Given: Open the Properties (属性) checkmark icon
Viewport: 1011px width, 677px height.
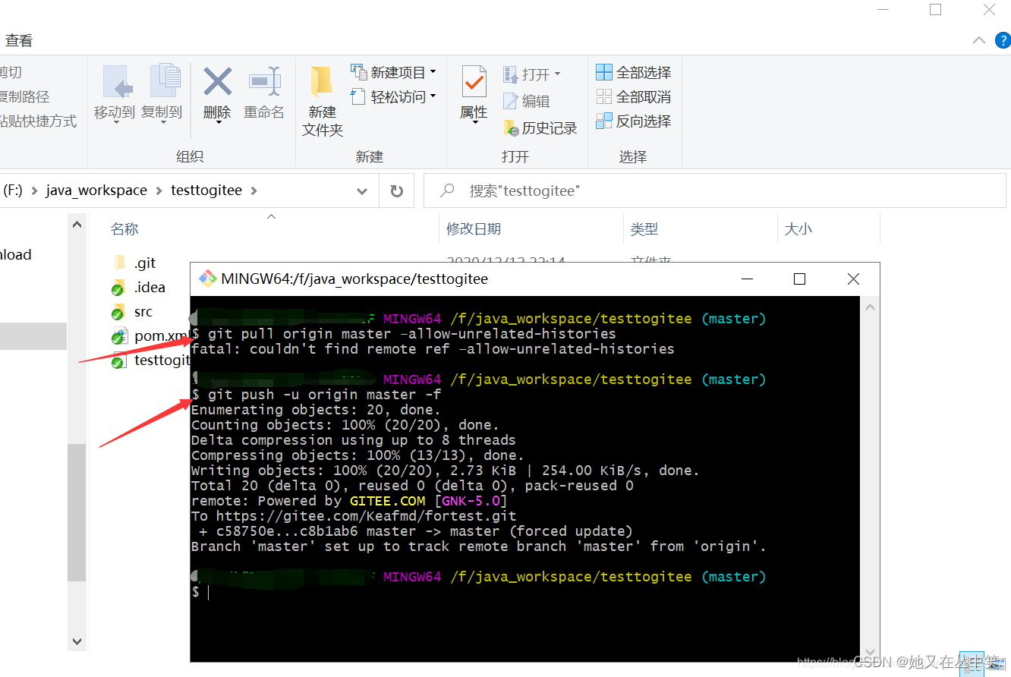Looking at the screenshot, I should tap(474, 82).
